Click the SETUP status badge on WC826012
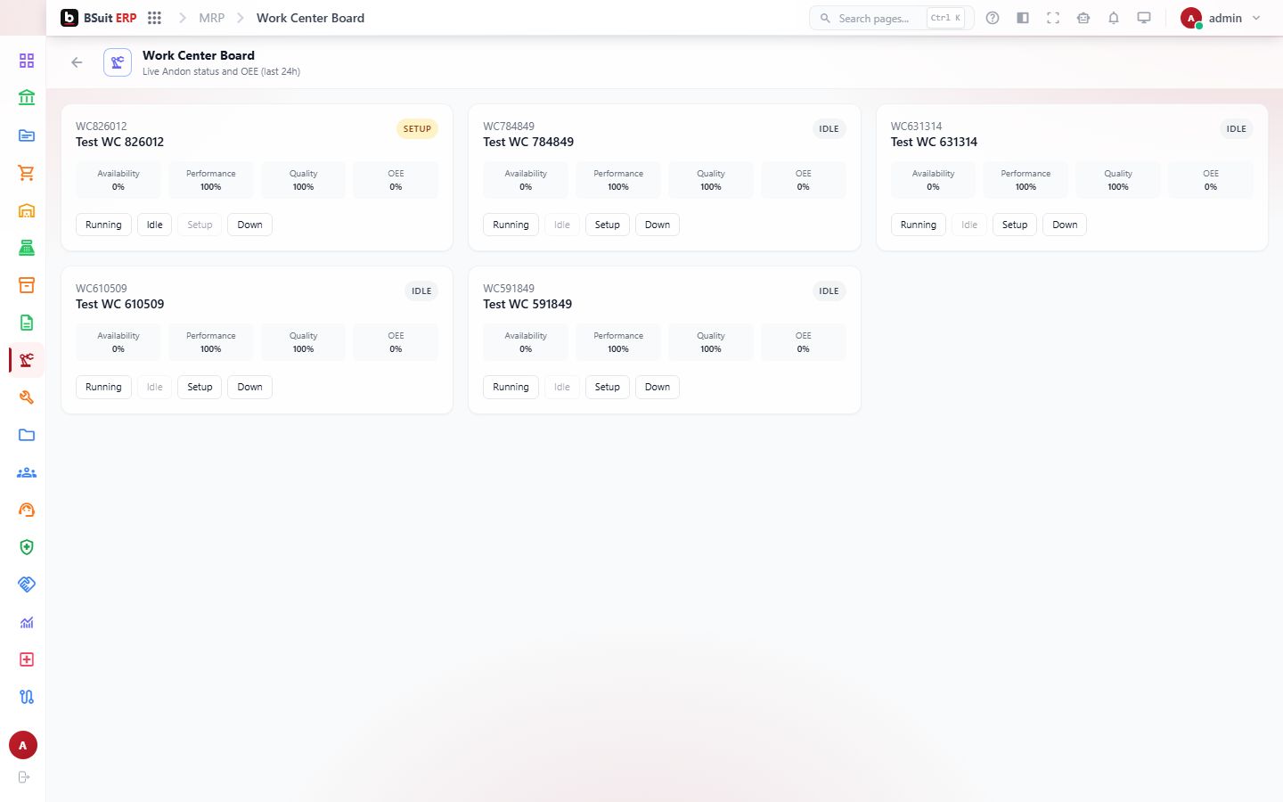Screen dimensions: 1283x802 (x=417, y=128)
